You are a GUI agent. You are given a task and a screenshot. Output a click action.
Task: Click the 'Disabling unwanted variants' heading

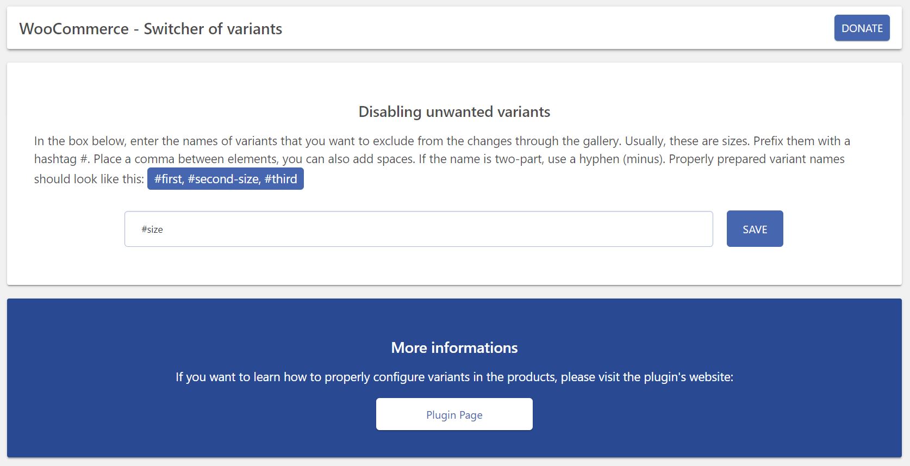[x=454, y=111]
